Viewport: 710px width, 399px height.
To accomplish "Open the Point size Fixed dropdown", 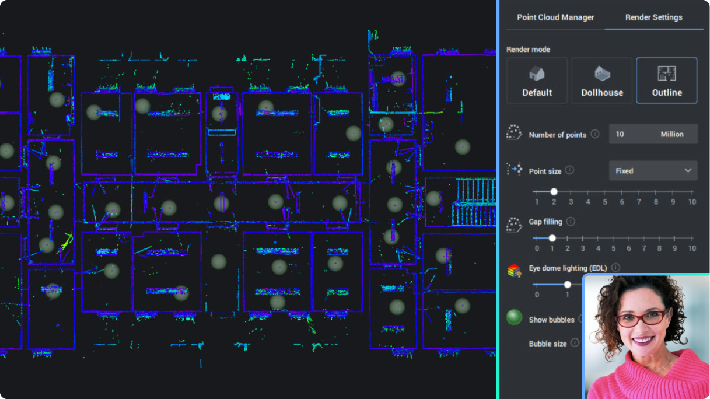I will click(653, 170).
